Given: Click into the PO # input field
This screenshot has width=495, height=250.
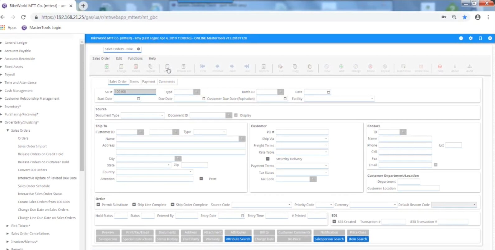Looking at the screenshot, I should pyautogui.click(x=302, y=132).
